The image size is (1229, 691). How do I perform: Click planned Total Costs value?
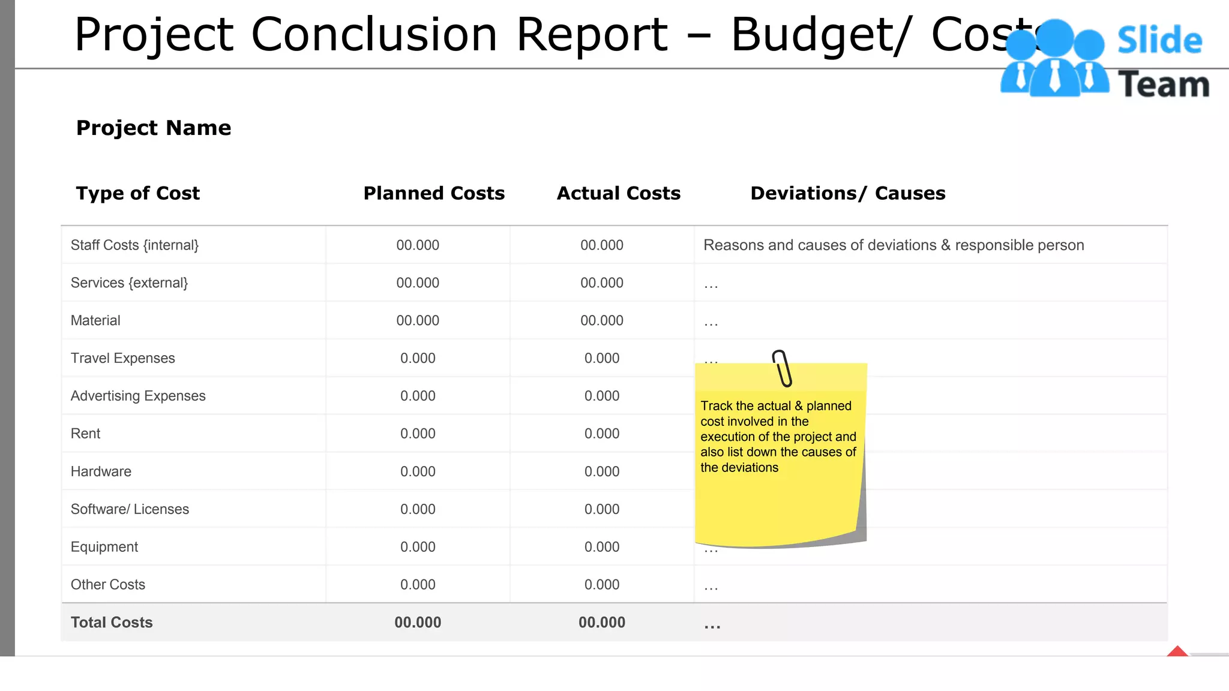click(418, 623)
